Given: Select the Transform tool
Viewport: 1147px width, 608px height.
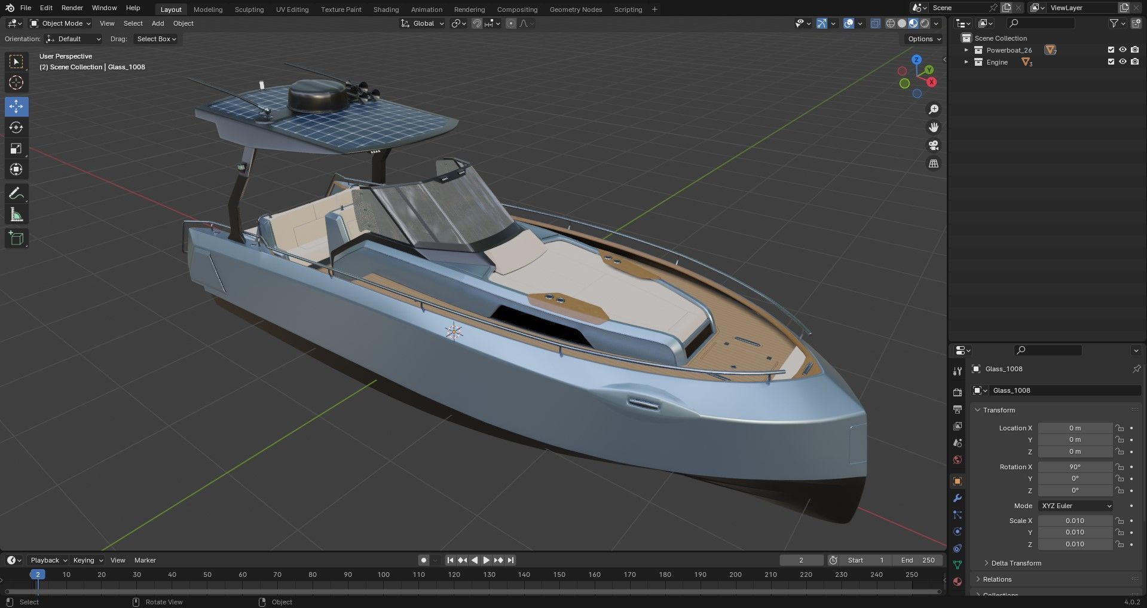Looking at the screenshot, I should click(16, 169).
